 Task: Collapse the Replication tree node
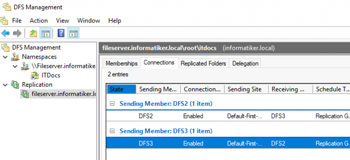(5, 85)
